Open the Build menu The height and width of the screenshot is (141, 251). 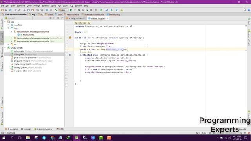click(54, 6)
